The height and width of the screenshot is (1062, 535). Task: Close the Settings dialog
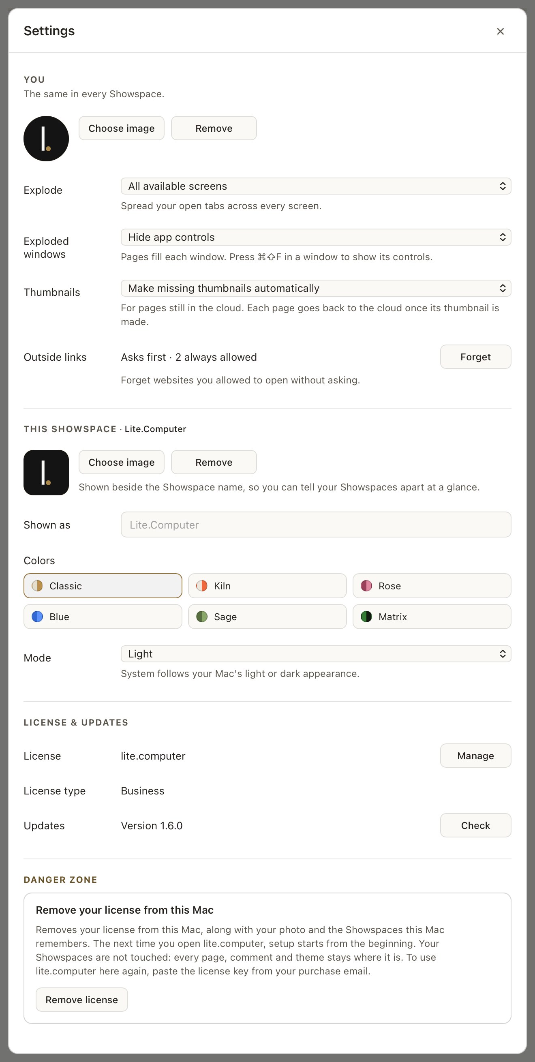coord(501,31)
